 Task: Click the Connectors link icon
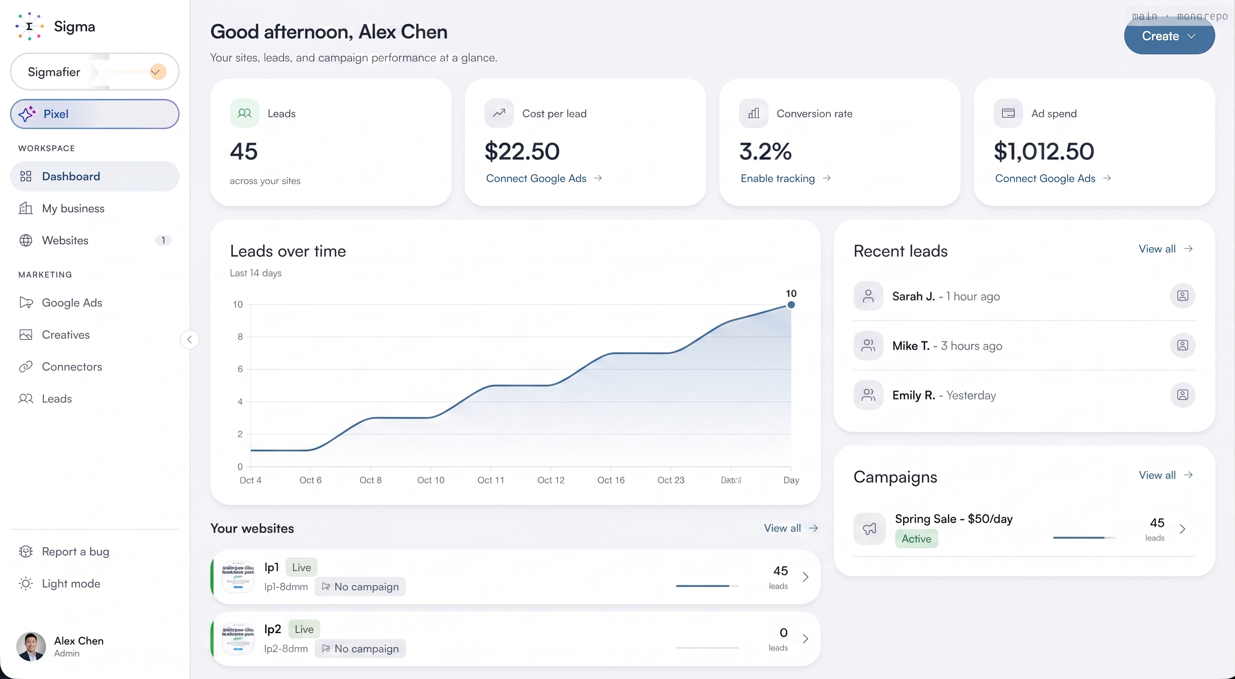26,367
